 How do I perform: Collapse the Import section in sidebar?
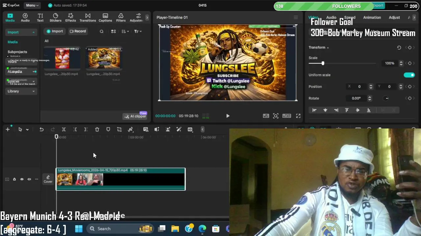click(21, 32)
